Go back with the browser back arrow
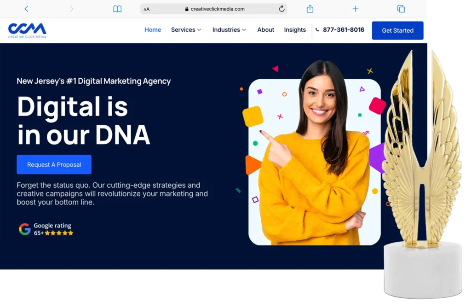Image resolution: width=471 pixels, height=308 pixels. tap(26, 9)
